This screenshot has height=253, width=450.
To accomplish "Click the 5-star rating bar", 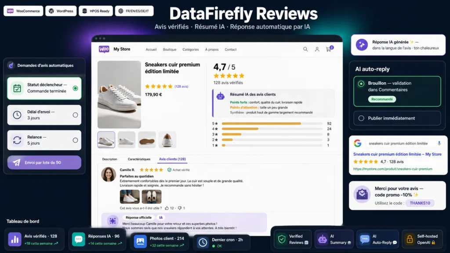I will (x=272, y=123).
